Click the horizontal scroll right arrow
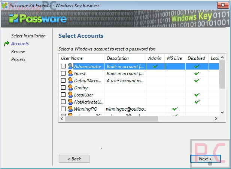 tap(216, 119)
